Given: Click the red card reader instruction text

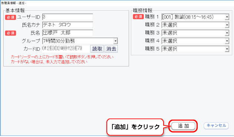Looking at the screenshot, I should [62, 57].
